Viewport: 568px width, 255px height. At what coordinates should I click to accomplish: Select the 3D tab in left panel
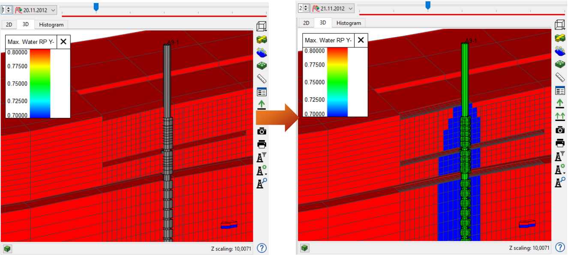(26, 24)
